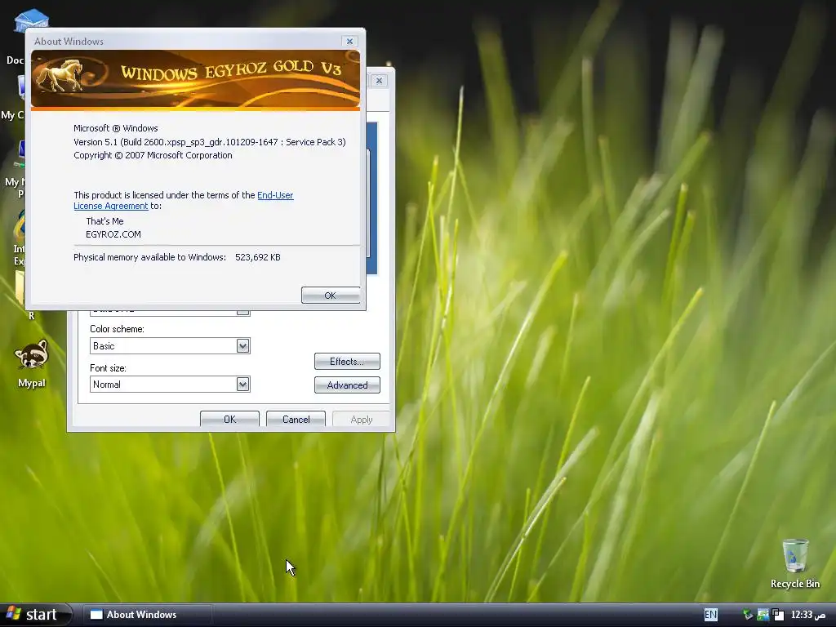
Task: Click the 'That's Me' licensee text
Action: (104, 220)
